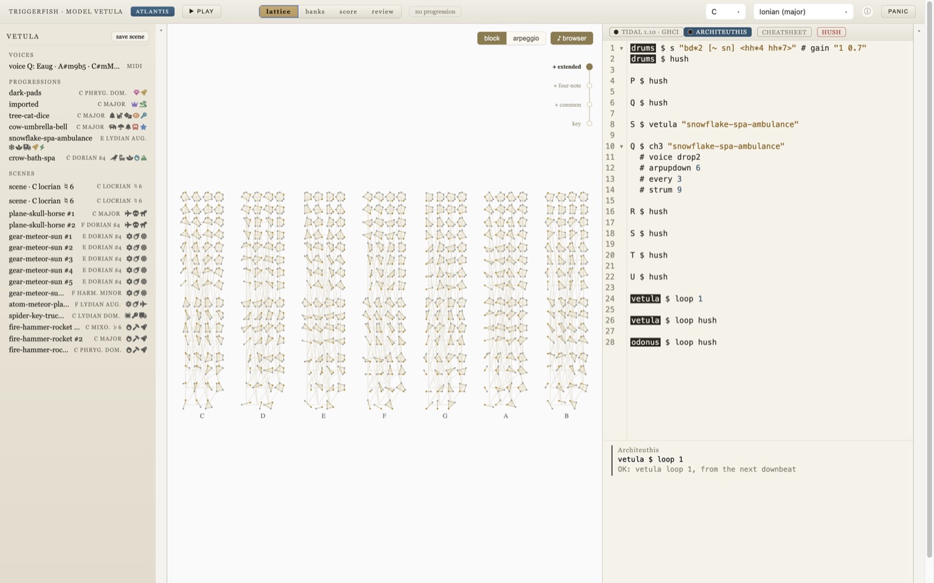The width and height of the screenshot is (934, 583).
Task: Click the blue key icon in tree-cat-dice row
Action: (143, 115)
